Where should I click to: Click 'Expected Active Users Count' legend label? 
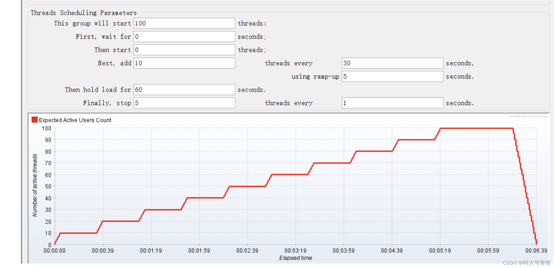[75, 120]
